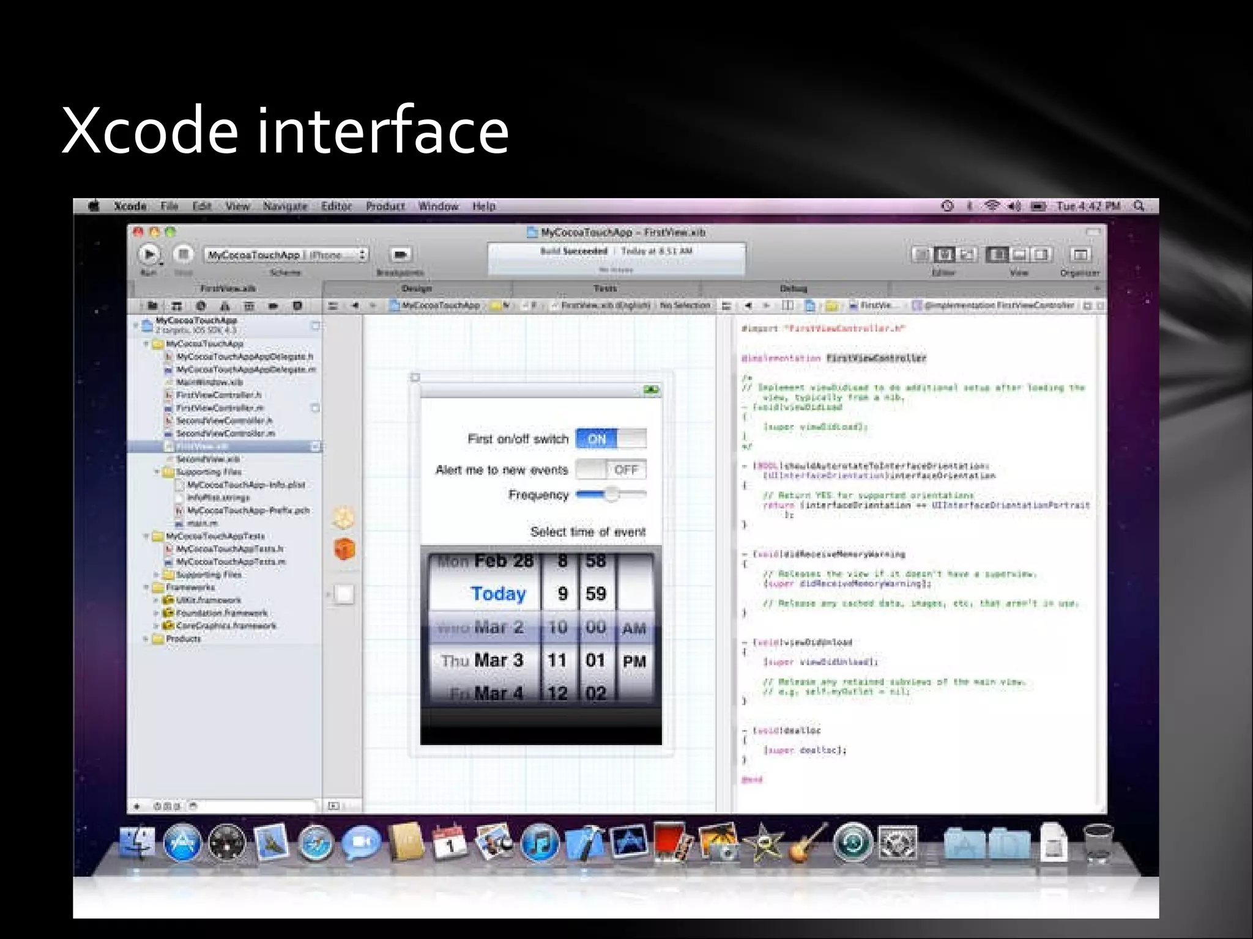The image size is (1253, 939).
Task: Click @implementation FirstViewController in jump bar
Action: pos(994,305)
